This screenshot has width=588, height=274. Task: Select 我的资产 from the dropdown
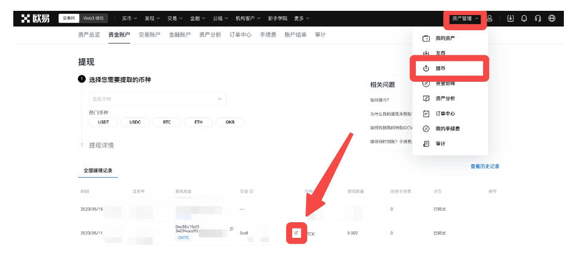tap(445, 38)
